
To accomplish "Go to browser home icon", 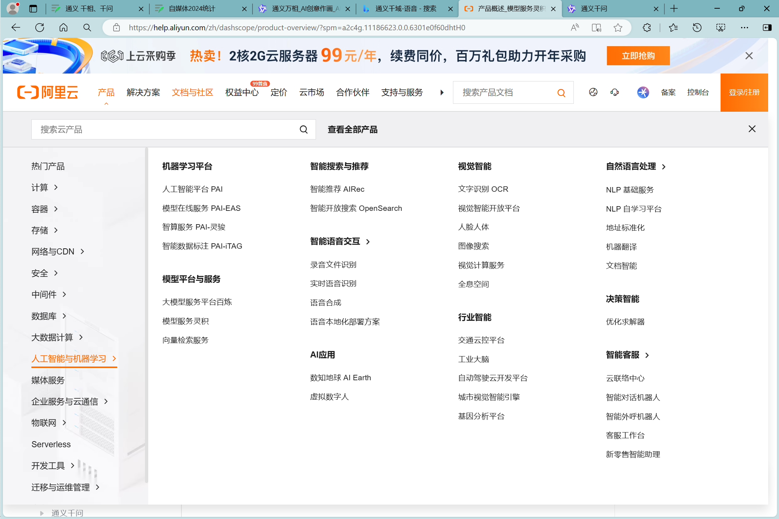I will point(63,27).
